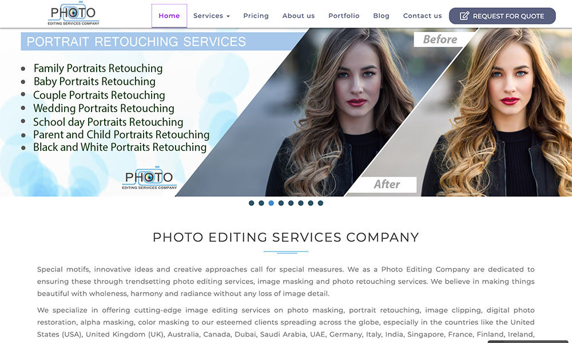Navigate to Contact us
The image size is (572, 343).
click(423, 15)
